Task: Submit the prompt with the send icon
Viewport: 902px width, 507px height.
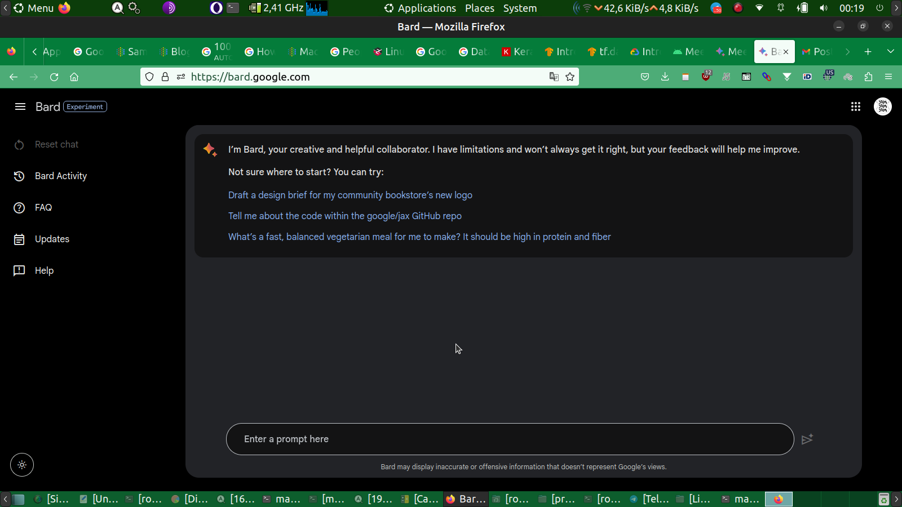Action: click(x=807, y=439)
